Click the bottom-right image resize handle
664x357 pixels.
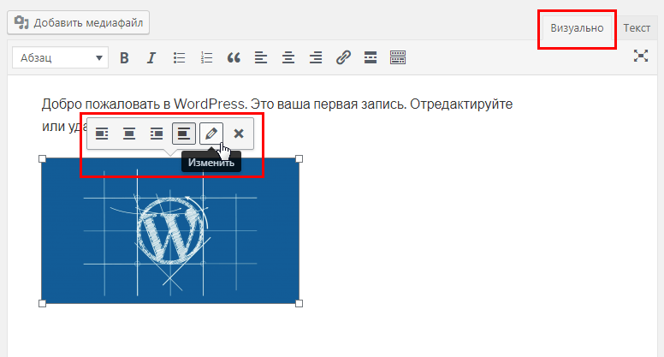[299, 303]
